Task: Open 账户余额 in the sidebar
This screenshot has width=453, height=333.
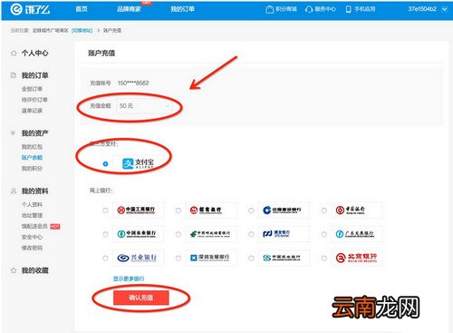Action: (32, 158)
